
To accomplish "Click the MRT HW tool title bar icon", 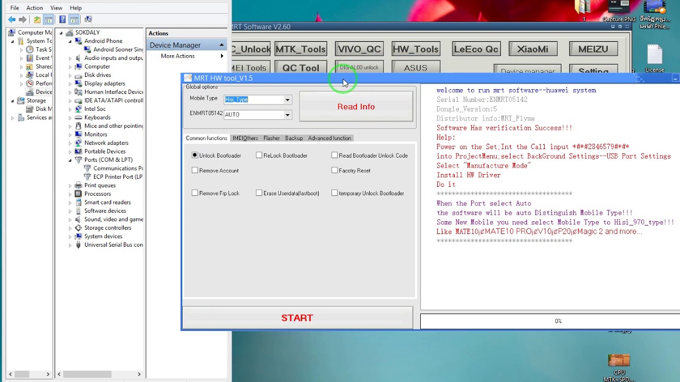I will [x=188, y=78].
